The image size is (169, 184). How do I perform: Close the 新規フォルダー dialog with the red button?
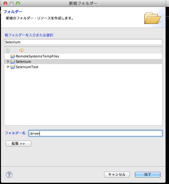(x=5, y=3)
